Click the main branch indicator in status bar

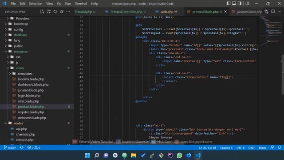10,148
